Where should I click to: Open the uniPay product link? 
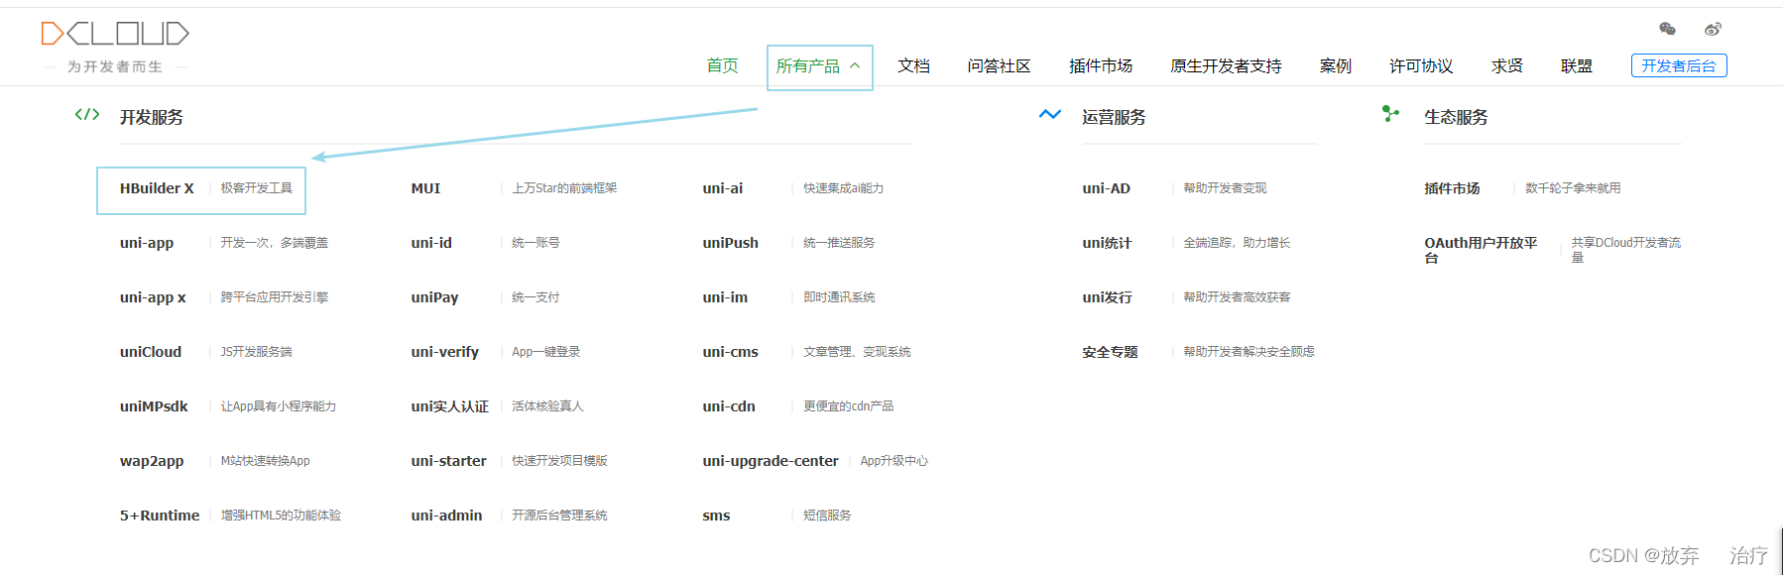[434, 297]
